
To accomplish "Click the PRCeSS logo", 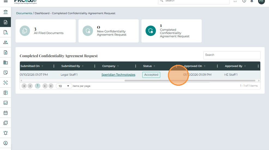I will click(x=26, y=2).
